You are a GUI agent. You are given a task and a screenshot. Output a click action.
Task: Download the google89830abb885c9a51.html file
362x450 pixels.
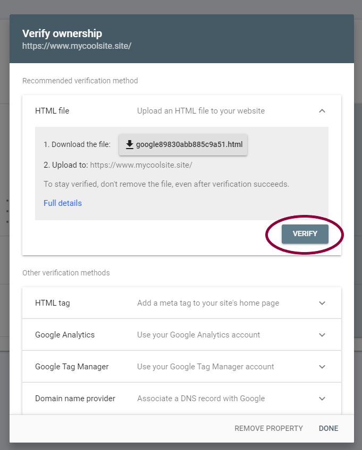tap(183, 145)
